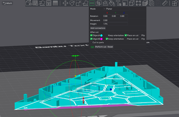
Task: Open the Assembly view puzzle icon
Action: click(175, 3)
